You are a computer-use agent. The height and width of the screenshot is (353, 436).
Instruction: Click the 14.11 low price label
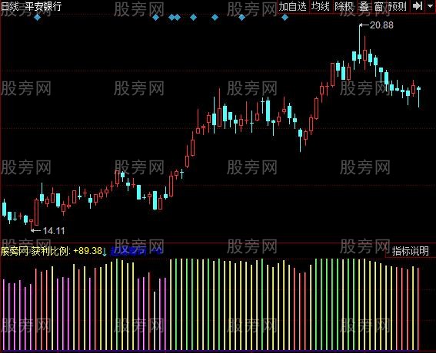54,230
